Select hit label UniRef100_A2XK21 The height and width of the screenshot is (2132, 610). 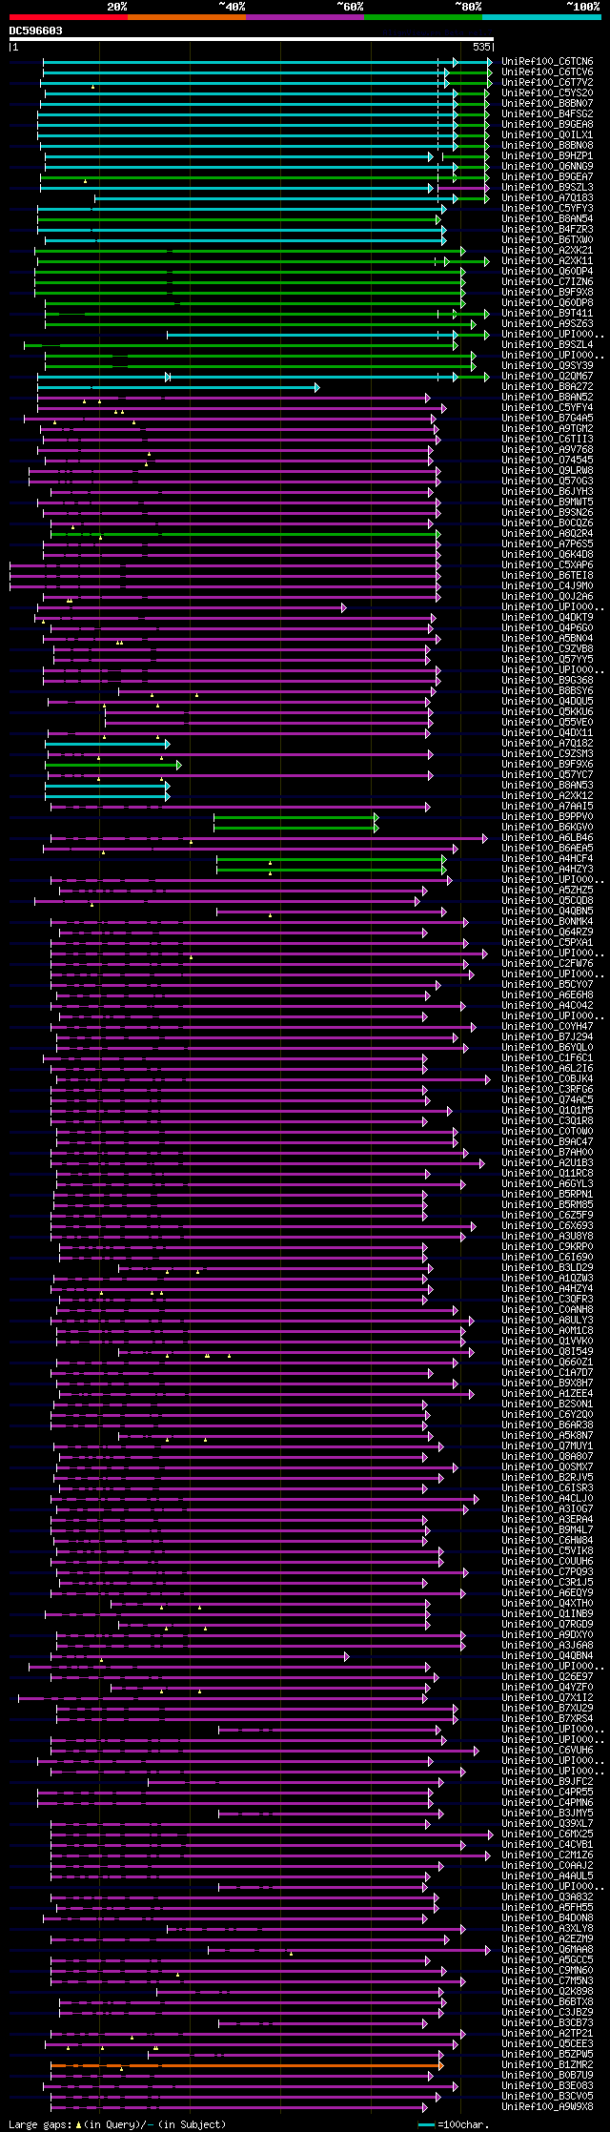click(547, 251)
